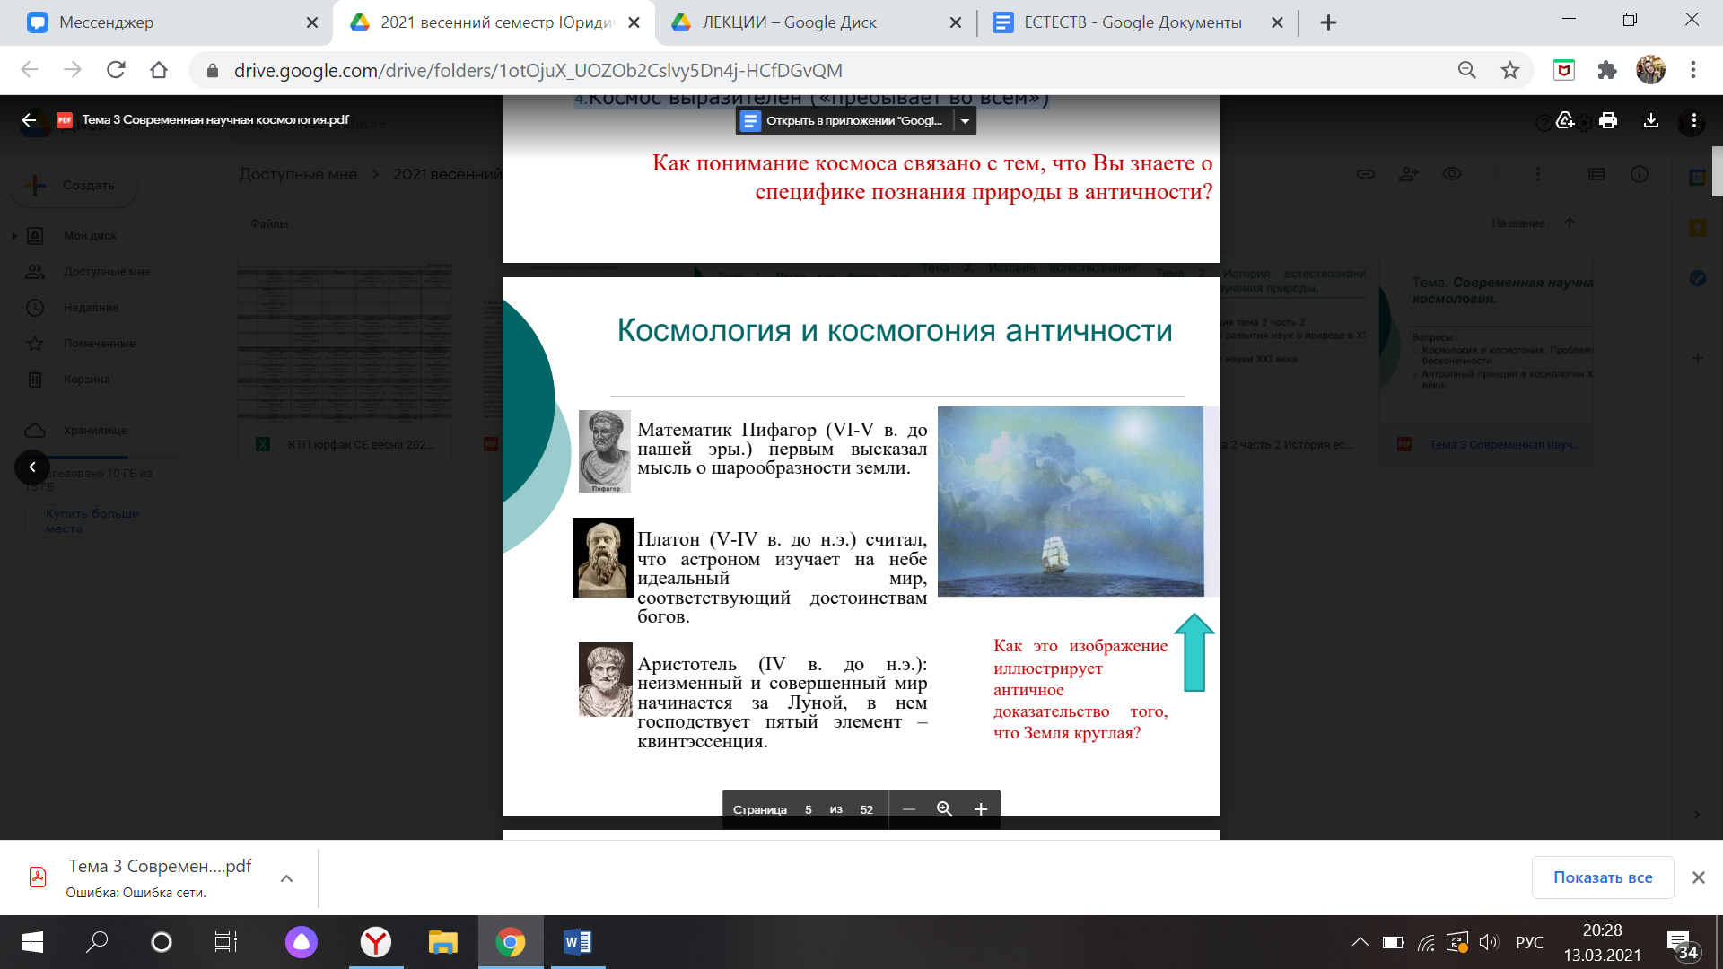Open Chrome profile avatar
The width and height of the screenshot is (1723, 969).
tap(1650, 70)
